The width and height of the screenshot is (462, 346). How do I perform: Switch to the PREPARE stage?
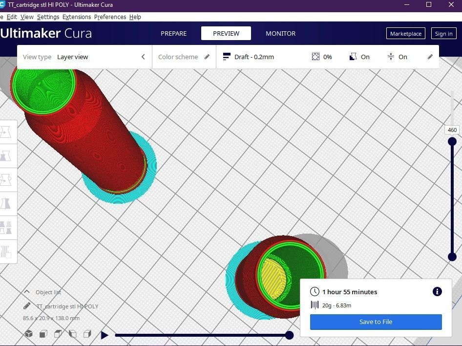click(173, 33)
